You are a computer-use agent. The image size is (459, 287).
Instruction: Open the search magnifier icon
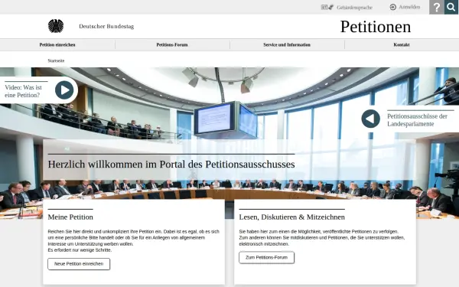tap(451, 7)
